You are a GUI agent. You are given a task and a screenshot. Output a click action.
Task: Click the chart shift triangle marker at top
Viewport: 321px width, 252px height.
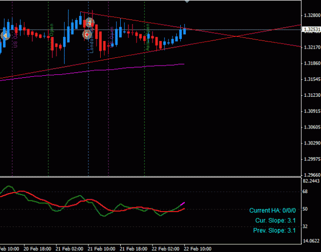[x=187, y=2]
